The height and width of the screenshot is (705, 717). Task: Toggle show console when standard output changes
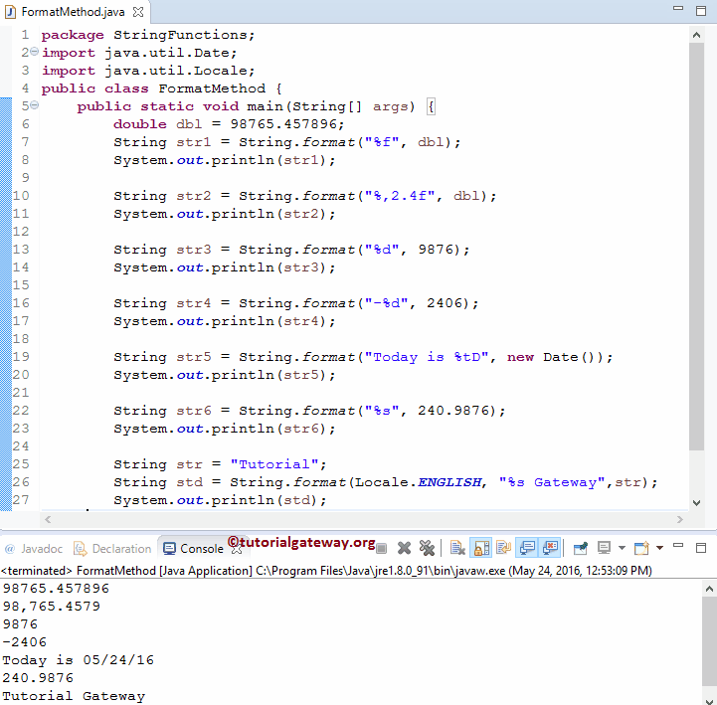click(x=527, y=548)
